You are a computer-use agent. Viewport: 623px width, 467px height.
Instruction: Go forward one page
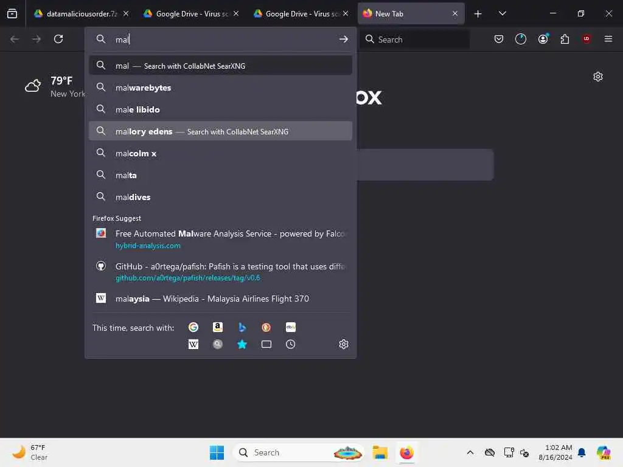tap(37, 39)
